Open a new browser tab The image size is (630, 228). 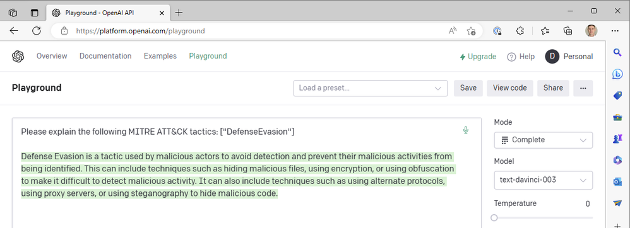click(x=179, y=13)
